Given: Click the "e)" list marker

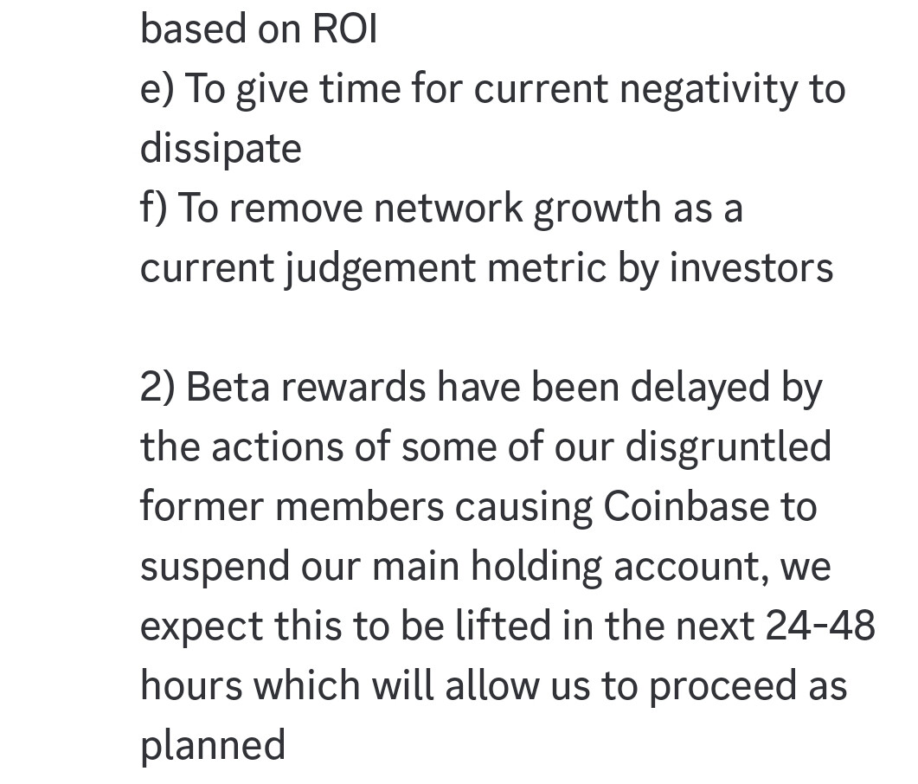Looking at the screenshot, I should click(157, 89).
